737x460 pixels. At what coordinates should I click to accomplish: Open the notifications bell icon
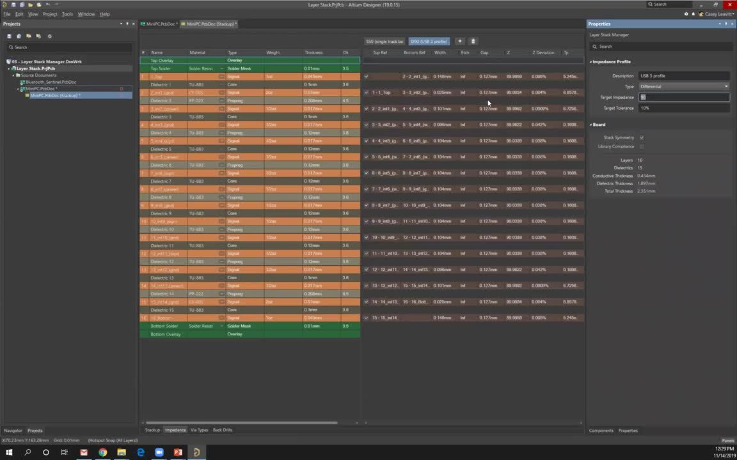click(x=693, y=14)
